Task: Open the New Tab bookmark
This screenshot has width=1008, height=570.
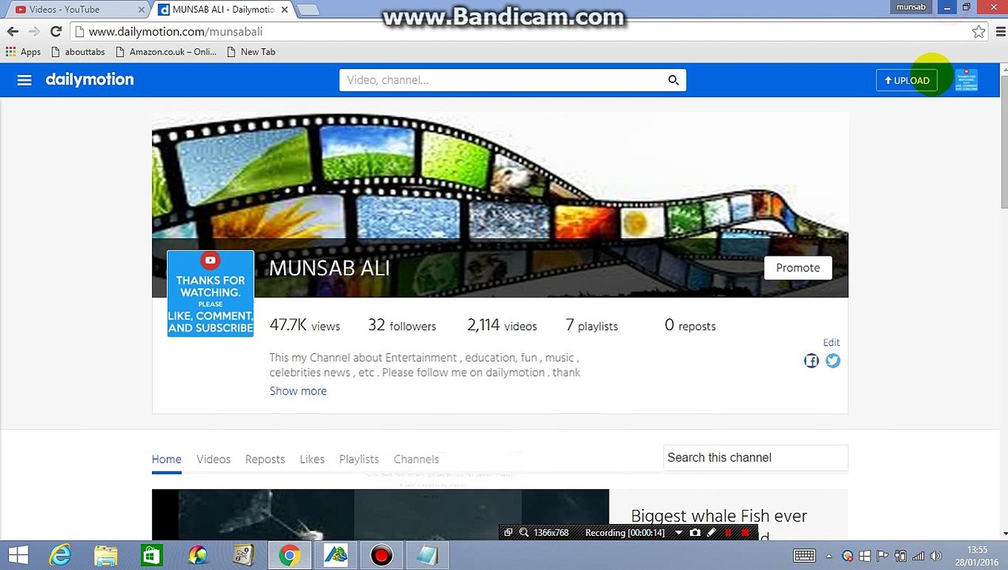Action: 251,51
